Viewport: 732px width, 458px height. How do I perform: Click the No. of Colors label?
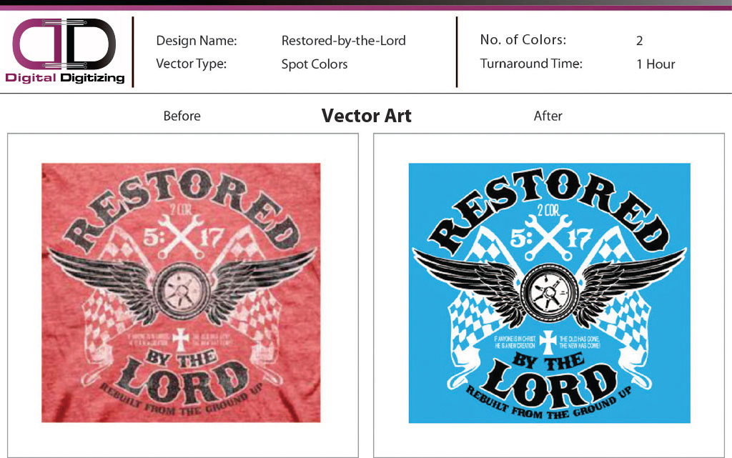[x=523, y=39]
